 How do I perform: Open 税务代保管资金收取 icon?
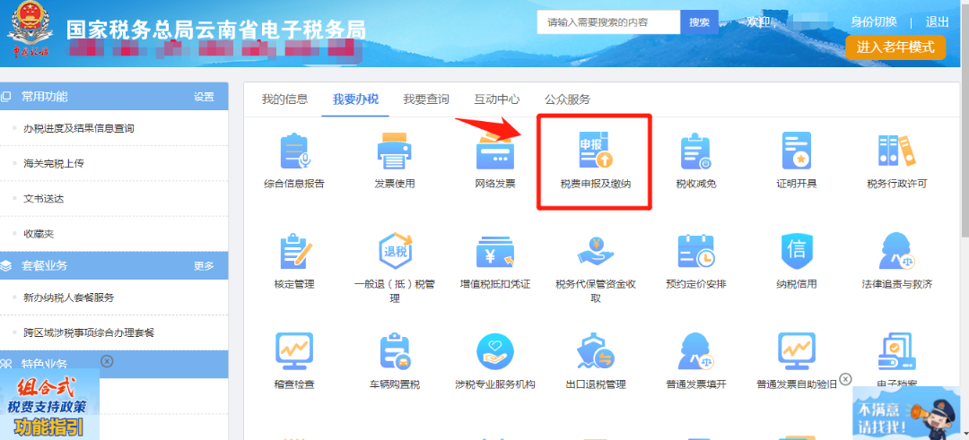pos(595,251)
